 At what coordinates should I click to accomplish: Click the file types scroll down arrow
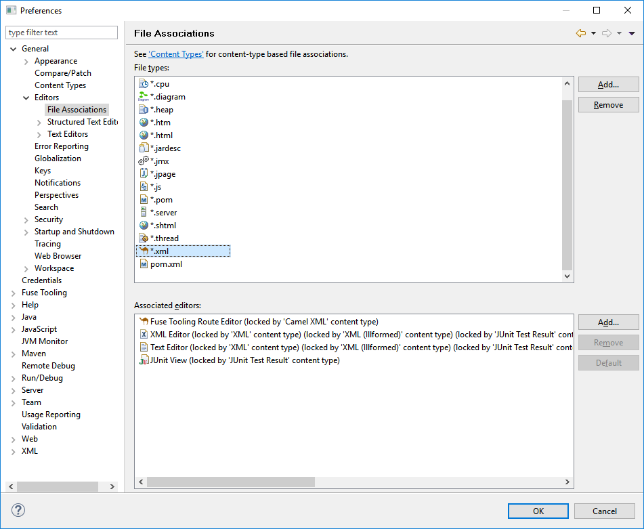click(x=567, y=276)
